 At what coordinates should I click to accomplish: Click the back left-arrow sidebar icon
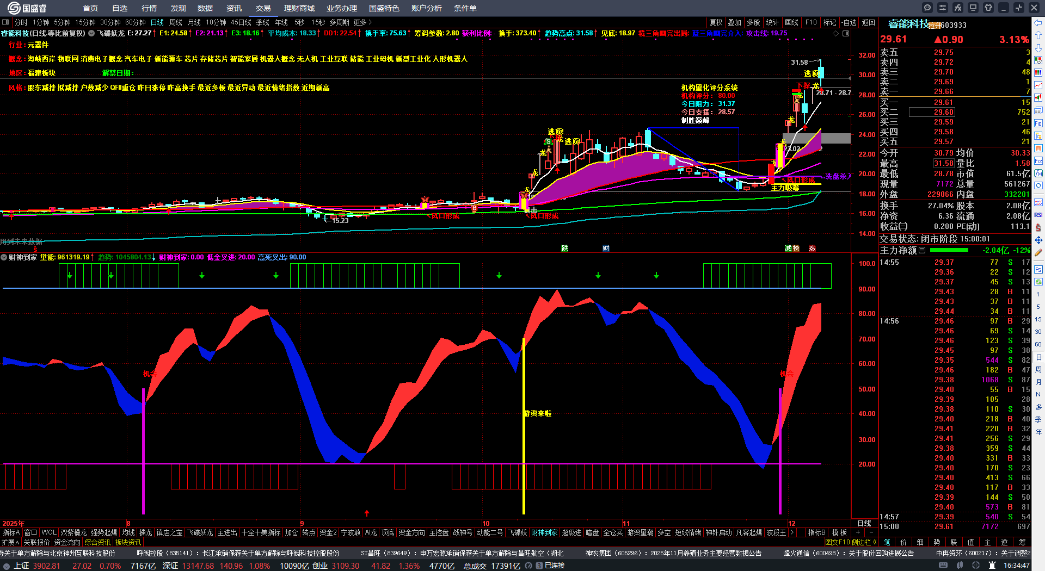[x=1038, y=23]
